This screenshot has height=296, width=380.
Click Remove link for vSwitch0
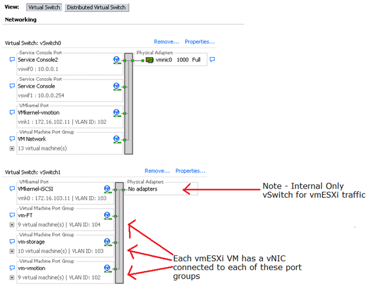(167, 42)
